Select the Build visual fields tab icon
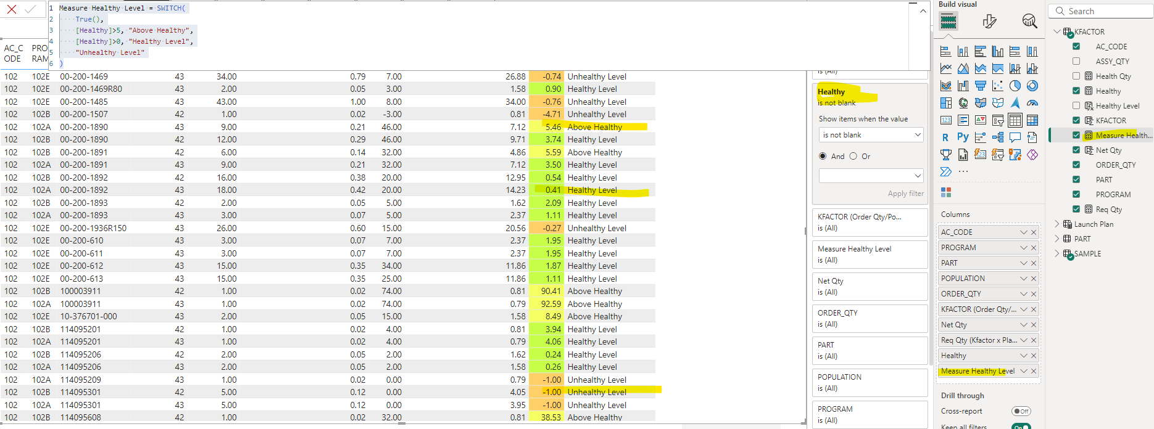 [949, 22]
